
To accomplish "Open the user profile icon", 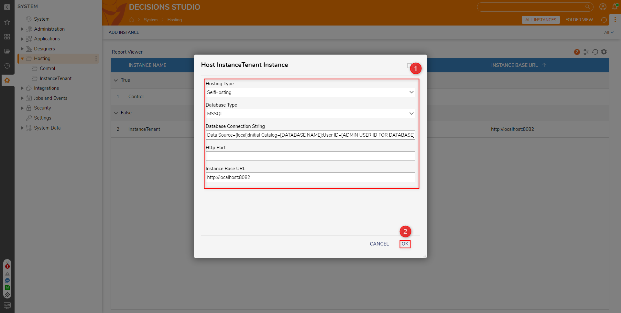I will tap(603, 7).
